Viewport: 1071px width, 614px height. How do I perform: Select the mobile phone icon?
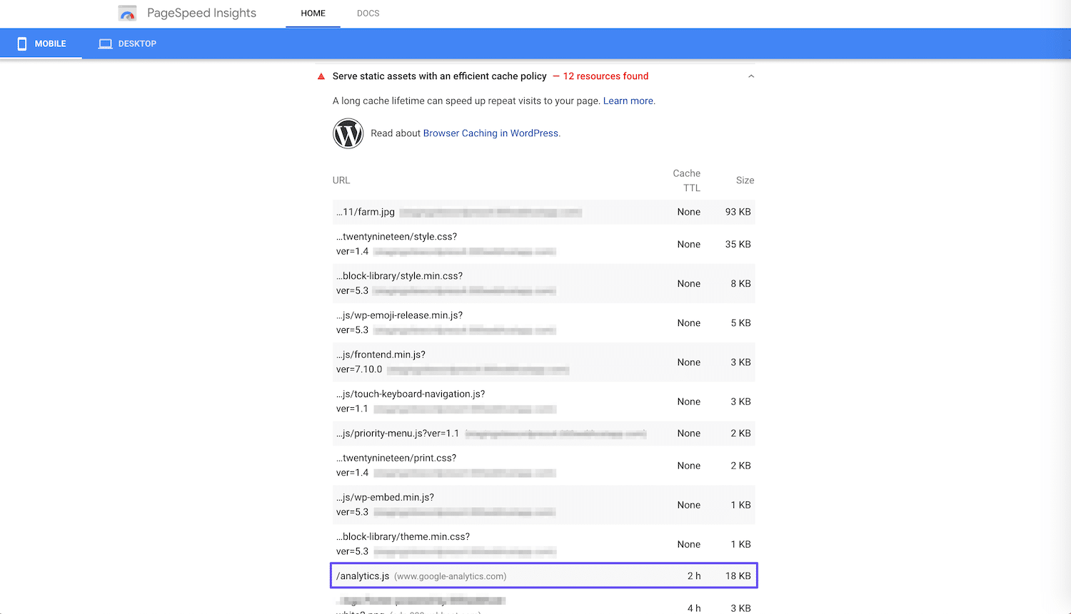[24, 44]
